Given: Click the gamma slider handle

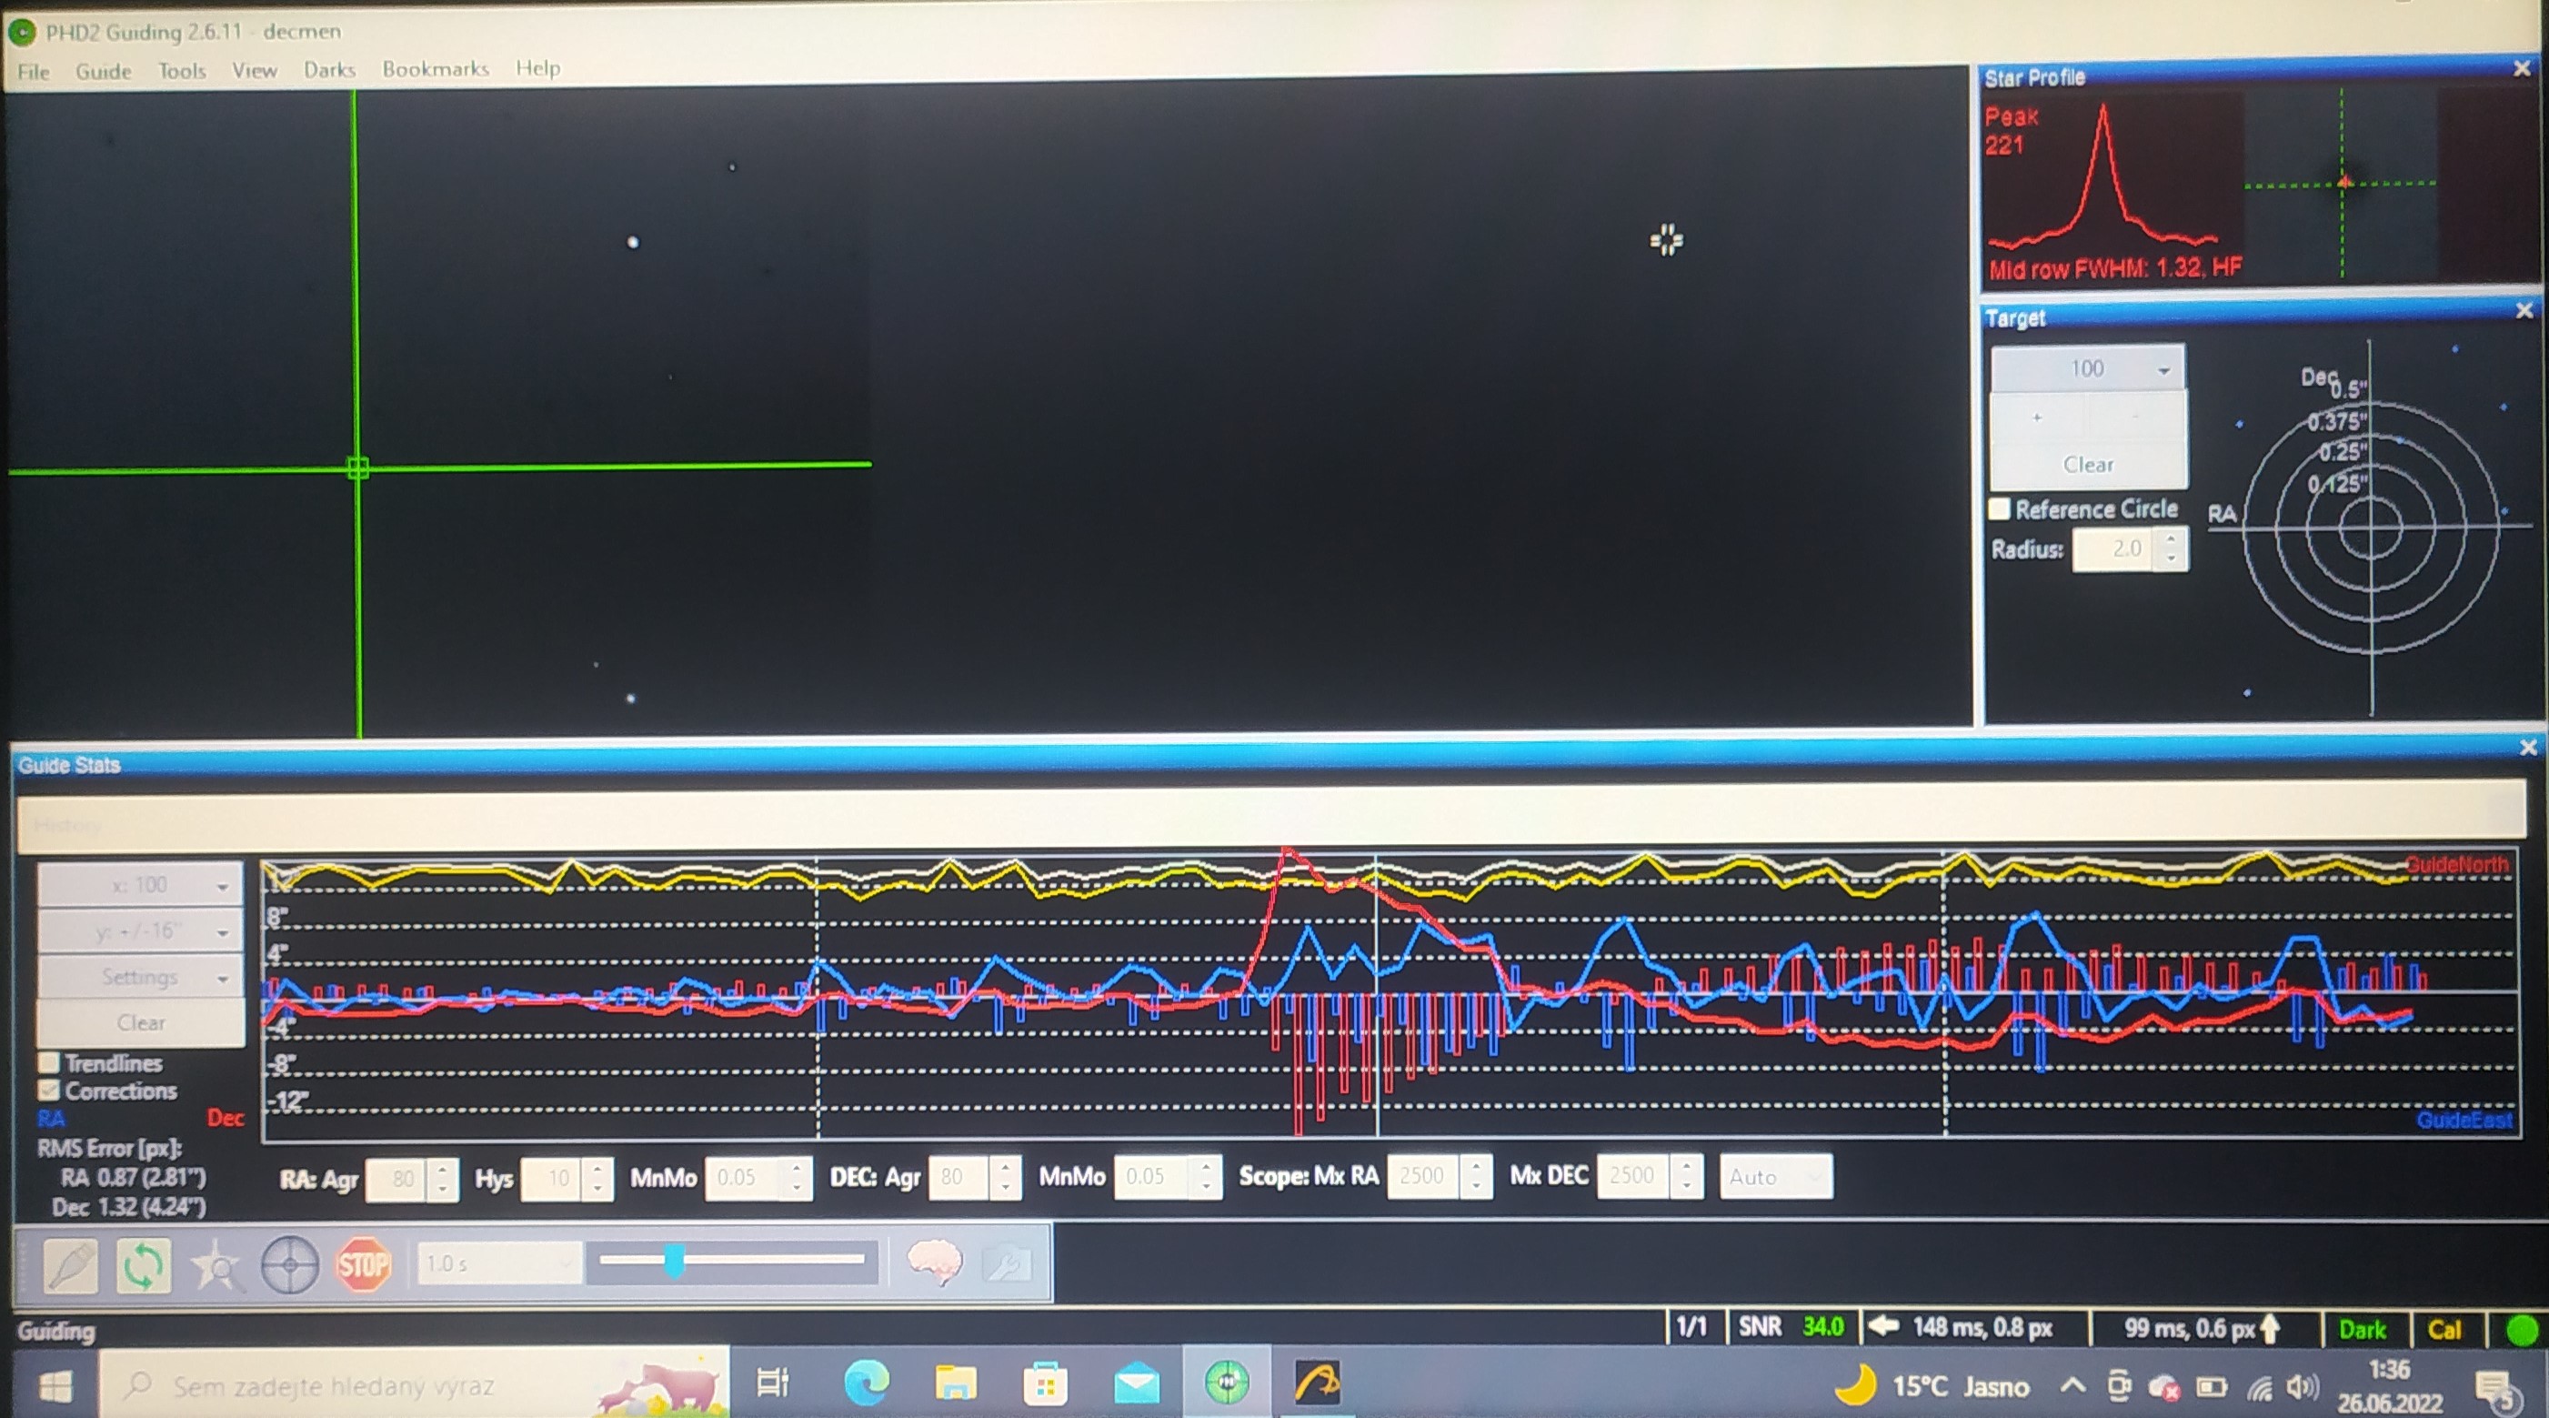Looking at the screenshot, I should point(674,1261).
